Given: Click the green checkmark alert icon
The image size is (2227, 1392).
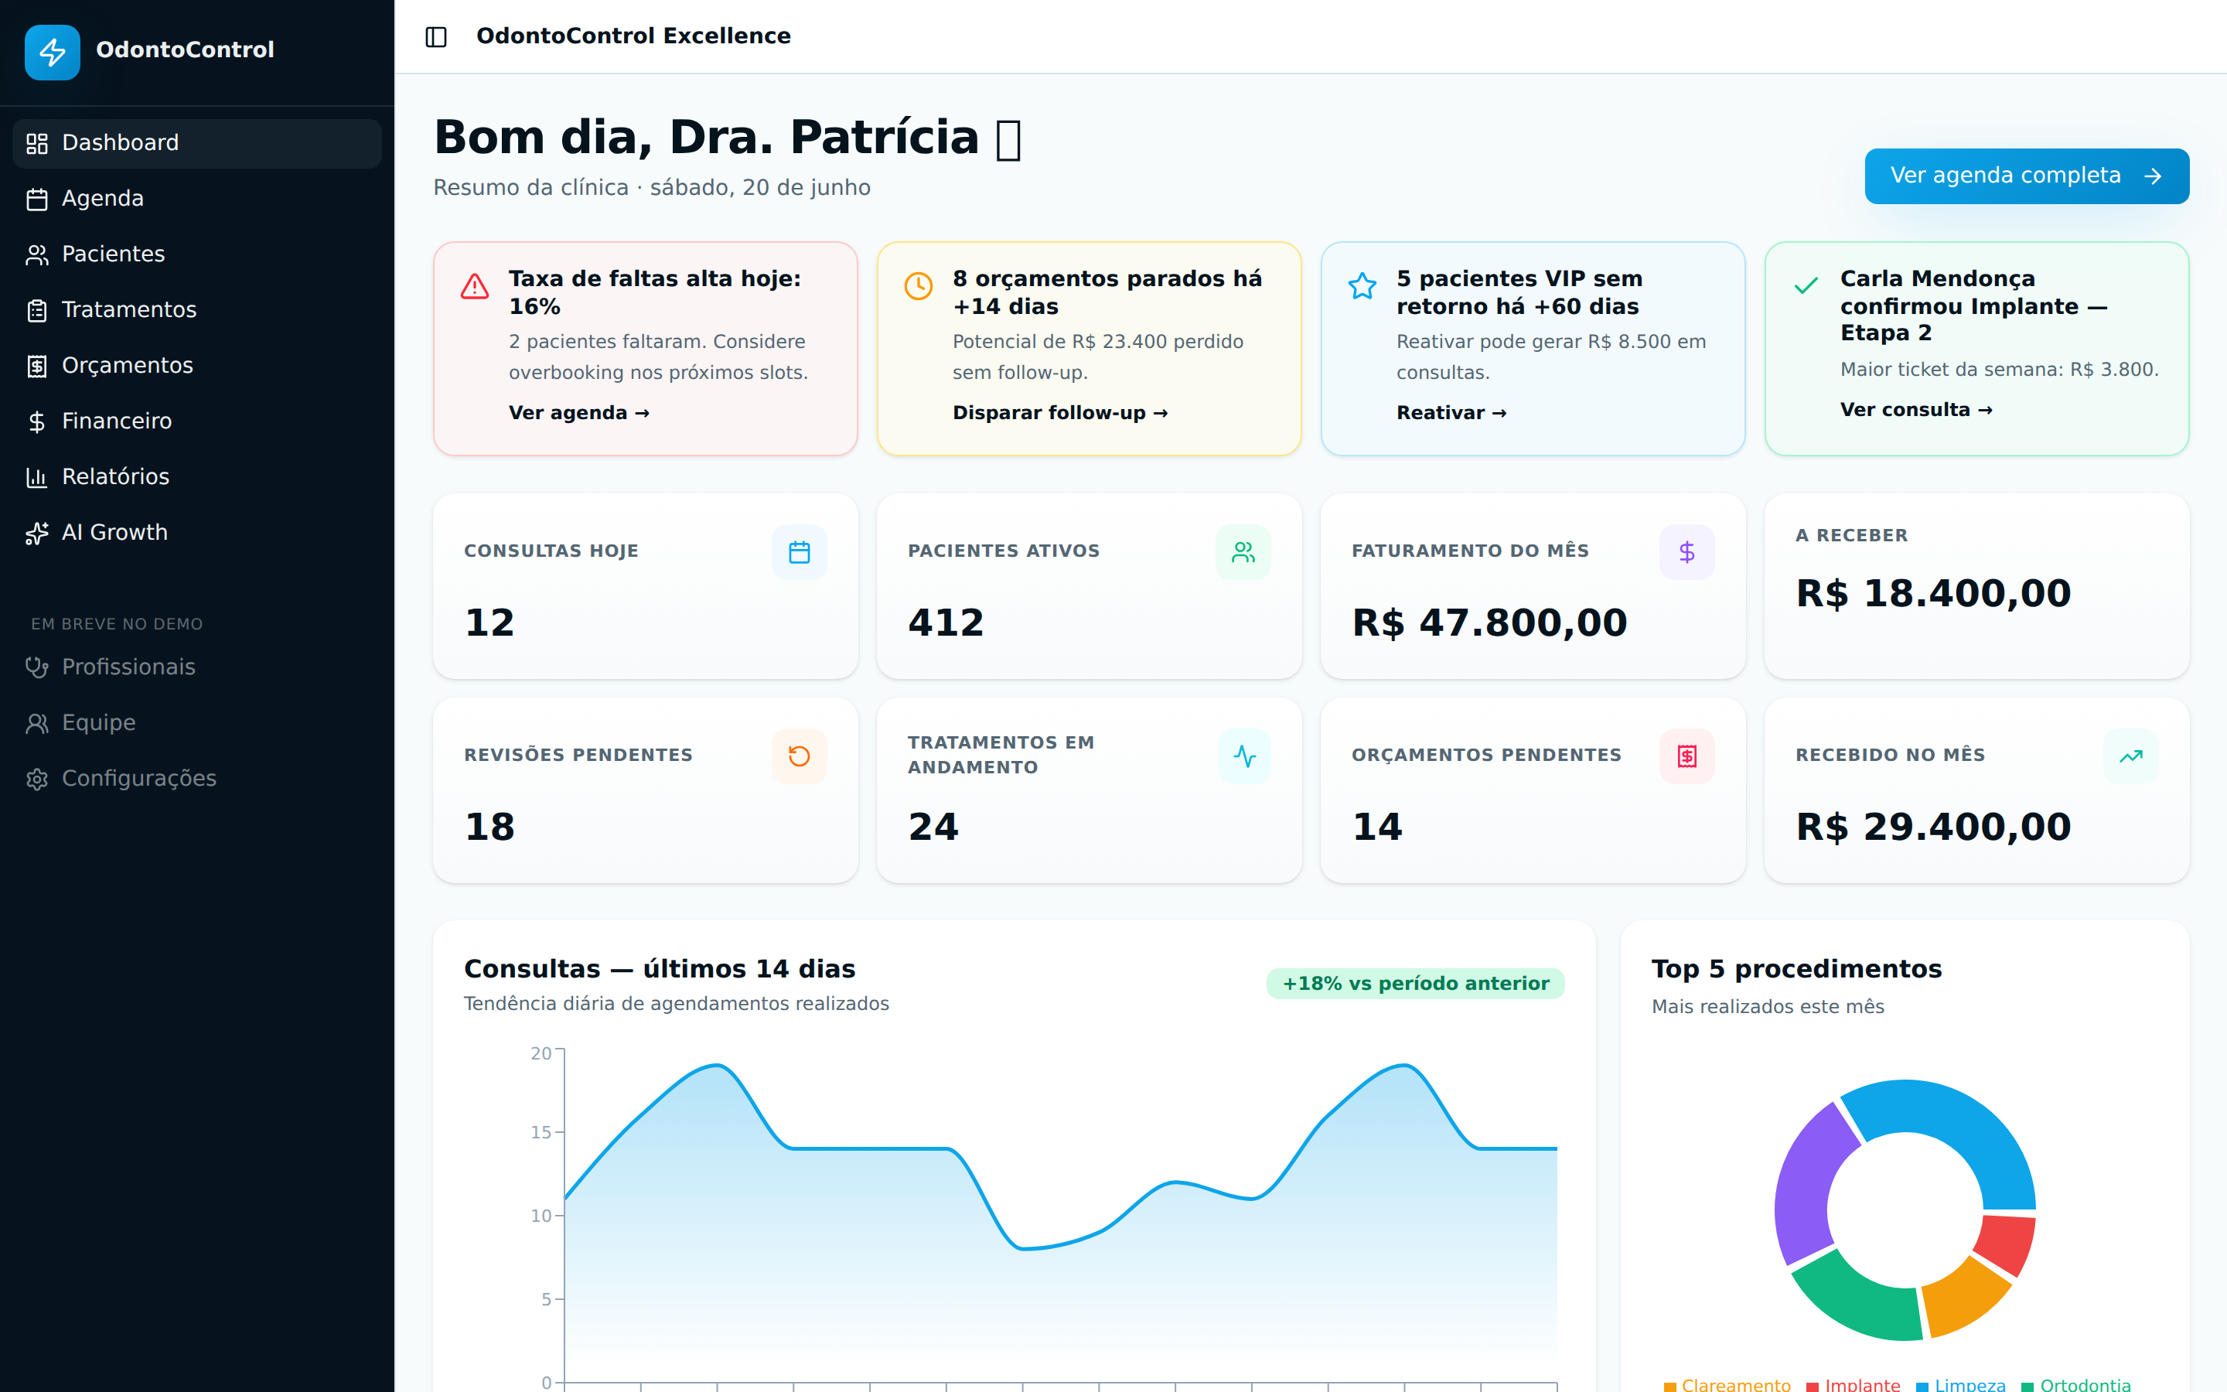Looking at the screenshot, I should click(1806, 286).
